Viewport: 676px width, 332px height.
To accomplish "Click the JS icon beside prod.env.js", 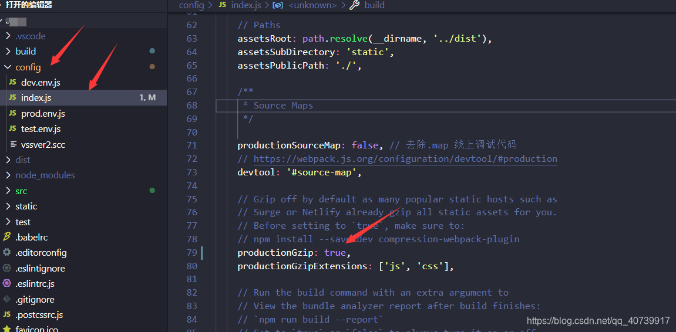I will point(13,114).
